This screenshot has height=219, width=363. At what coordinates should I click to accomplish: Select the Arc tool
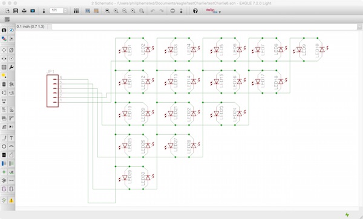11,146
